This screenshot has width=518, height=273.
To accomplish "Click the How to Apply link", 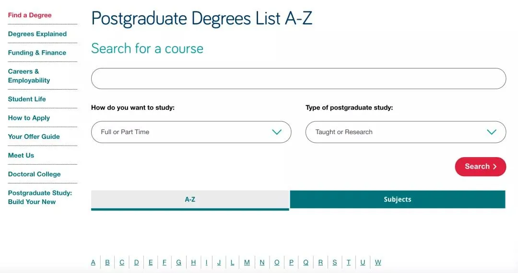I will (29, 118).
